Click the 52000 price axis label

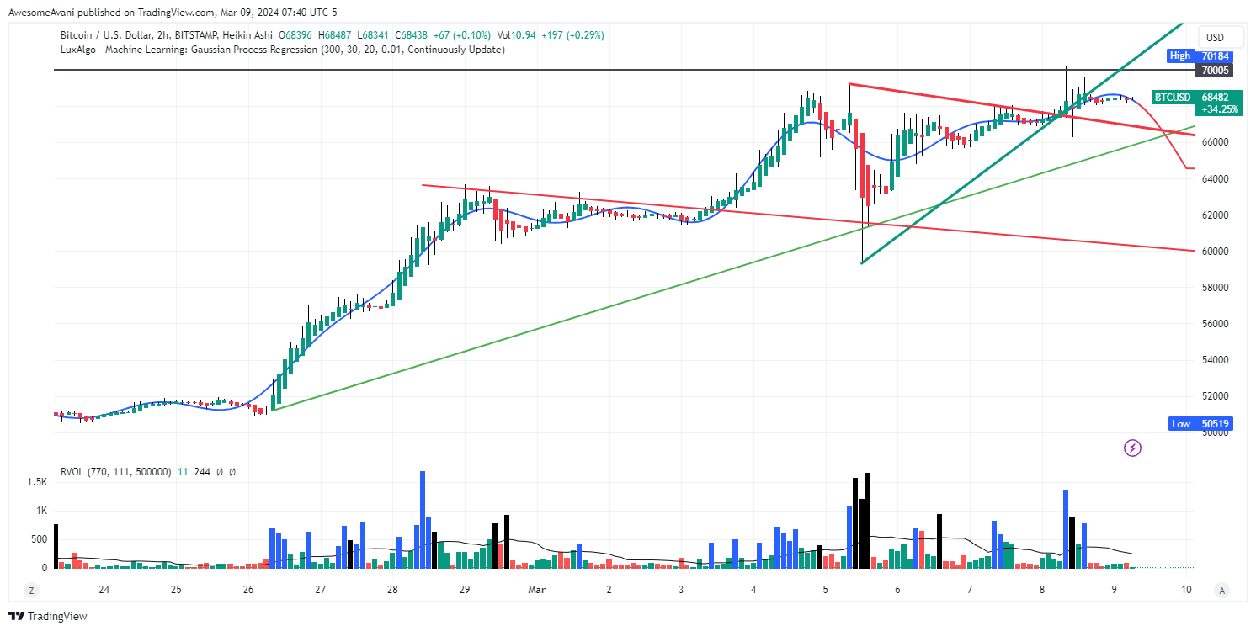coord(1216,395)
